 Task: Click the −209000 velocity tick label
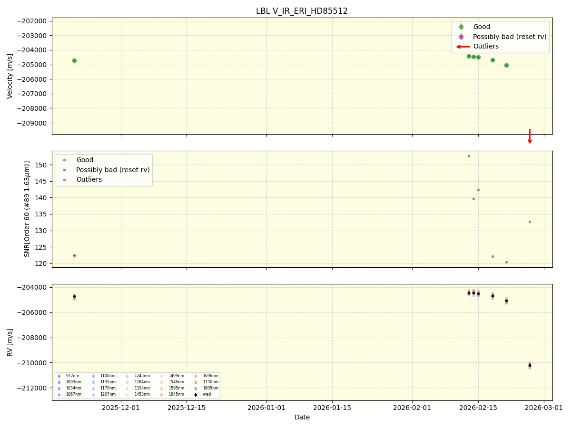33,123
